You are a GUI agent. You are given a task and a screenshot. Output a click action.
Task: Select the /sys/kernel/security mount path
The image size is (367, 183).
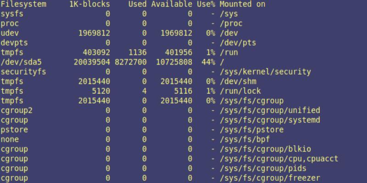point(265,71)
